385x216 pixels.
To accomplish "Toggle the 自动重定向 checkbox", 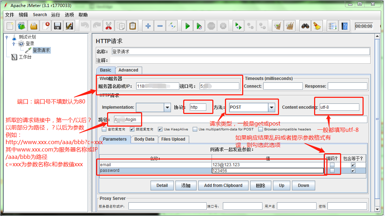I will click(x=104, y=129).
